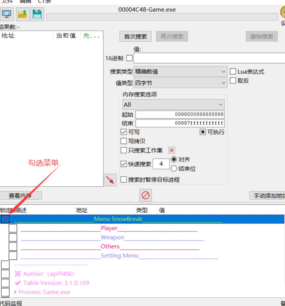This screenshot has width=285, height=306.
Task: Tick the Author LapPl4ND row checkbox
Action: pos(5,274)
